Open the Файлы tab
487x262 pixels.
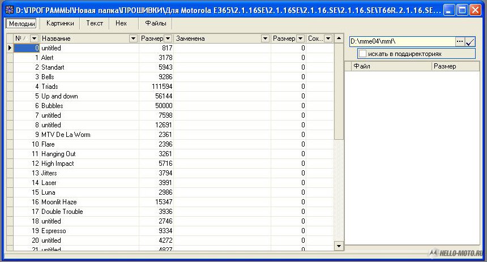pos(155,23)
